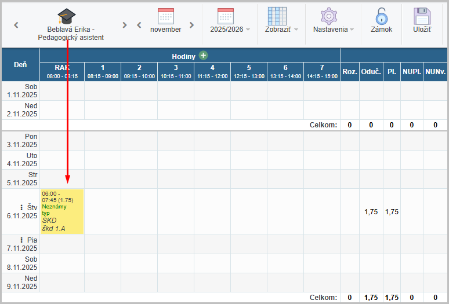Click the Zobraziť table grid icon

point(277,16)
